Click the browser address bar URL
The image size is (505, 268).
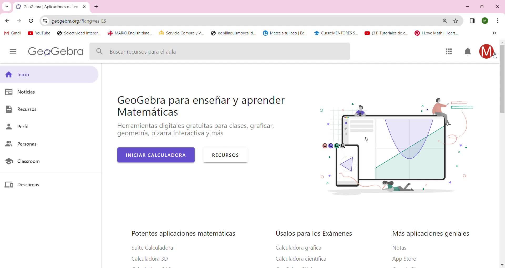coord(79,21)
